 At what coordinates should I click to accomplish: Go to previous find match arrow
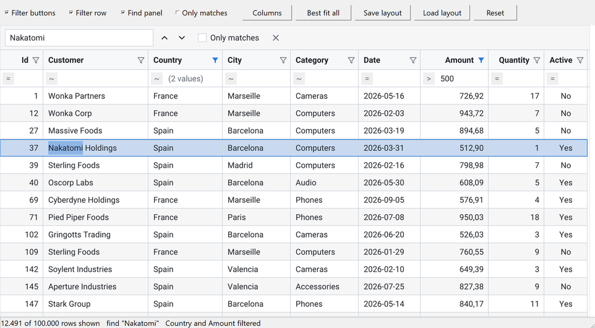165,38
